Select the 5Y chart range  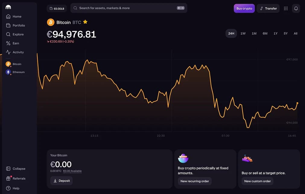pos(286,33)
